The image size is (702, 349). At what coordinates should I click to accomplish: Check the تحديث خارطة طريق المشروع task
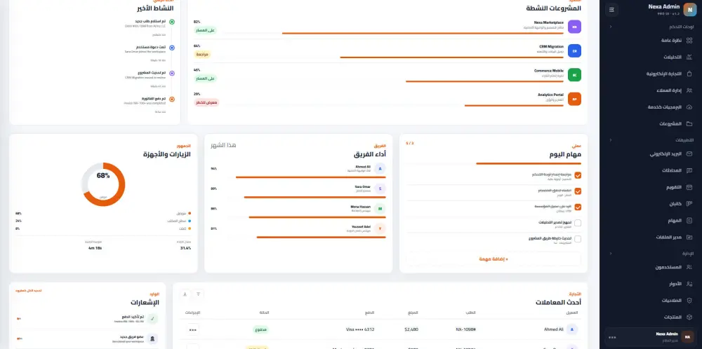tap(578, 239)
